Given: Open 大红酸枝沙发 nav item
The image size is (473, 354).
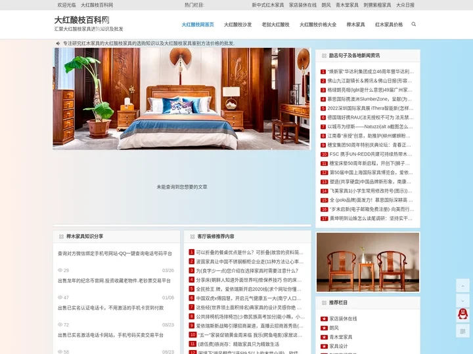Looking at the screenshot, I should 238,25.
